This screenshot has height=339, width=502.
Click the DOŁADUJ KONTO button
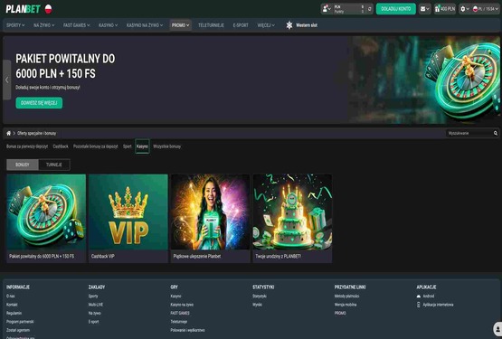pos(396,9)
